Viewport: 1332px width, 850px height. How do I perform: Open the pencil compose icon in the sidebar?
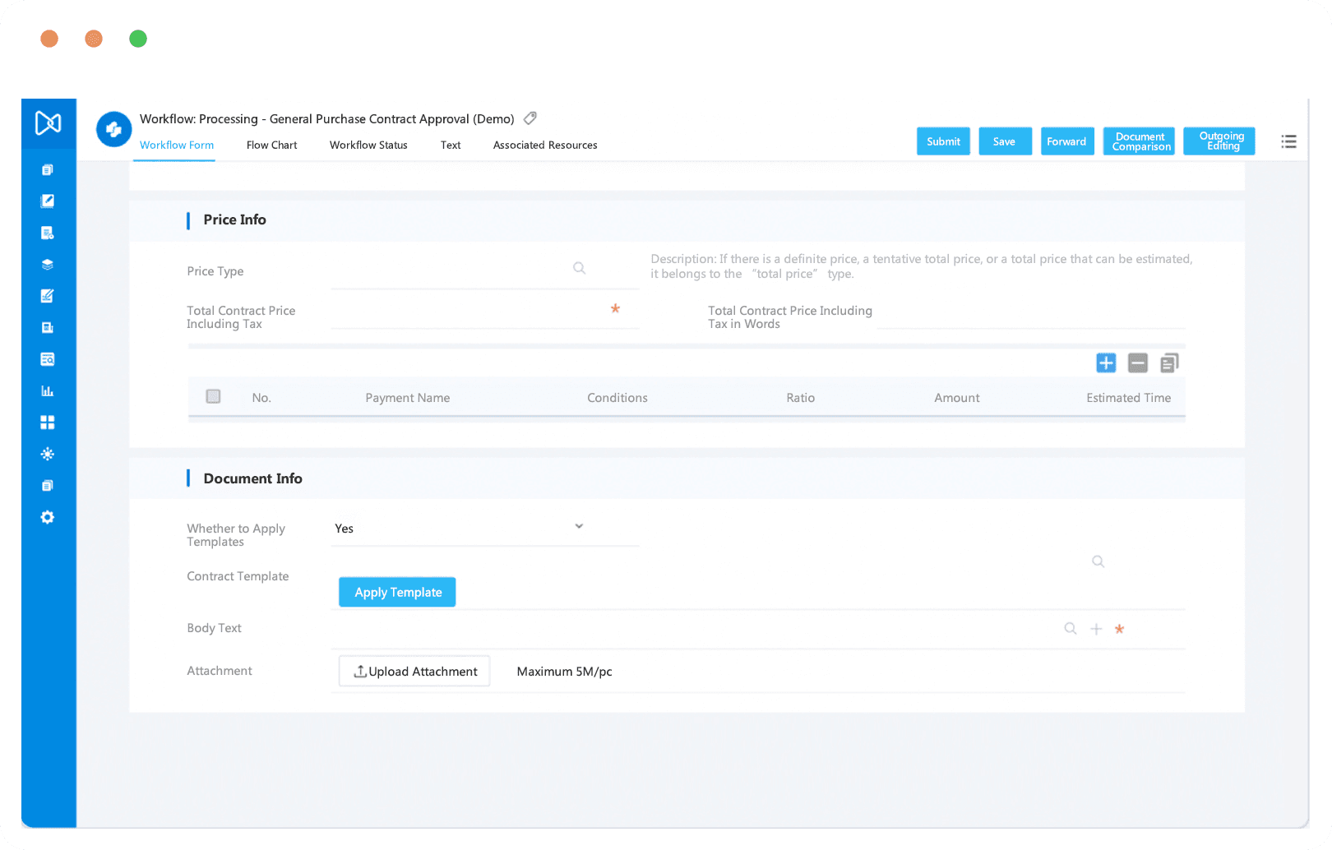48,201
